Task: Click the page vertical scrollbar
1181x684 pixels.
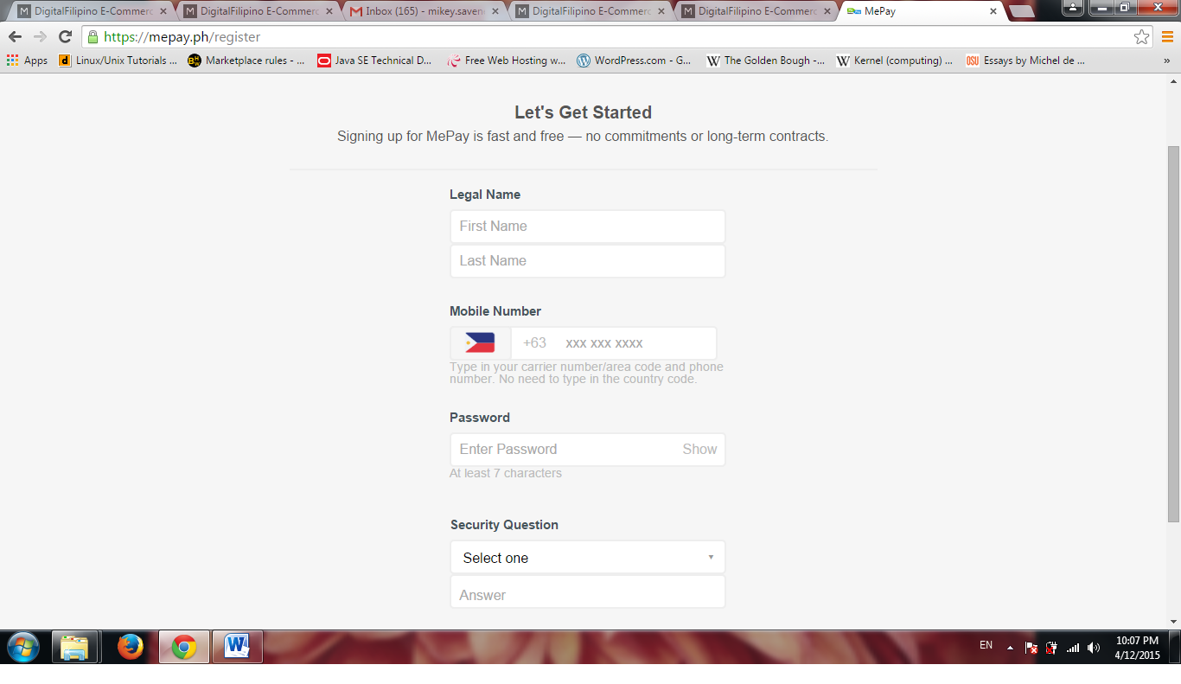Action: point(1173,333)
